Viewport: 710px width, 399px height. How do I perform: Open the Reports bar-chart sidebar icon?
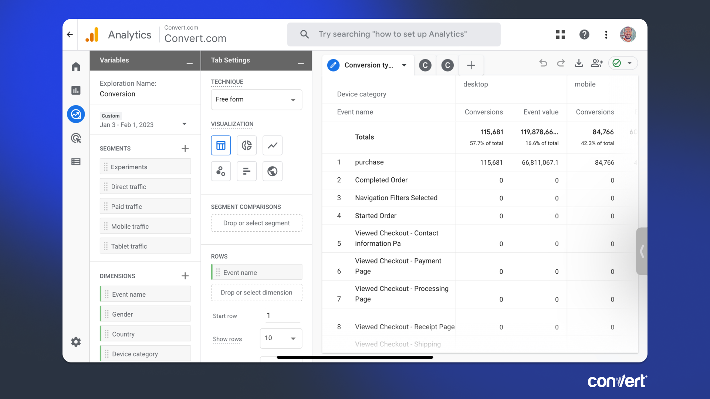coord(76,90)
